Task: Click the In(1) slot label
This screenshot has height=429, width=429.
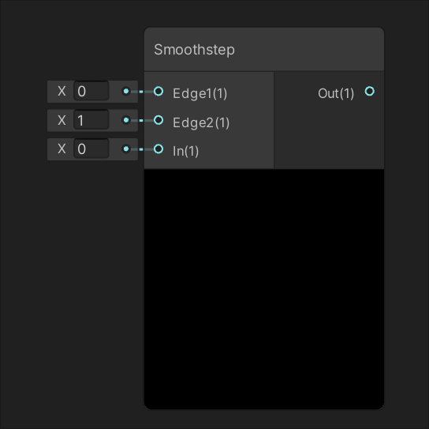Action: (185, 151)
